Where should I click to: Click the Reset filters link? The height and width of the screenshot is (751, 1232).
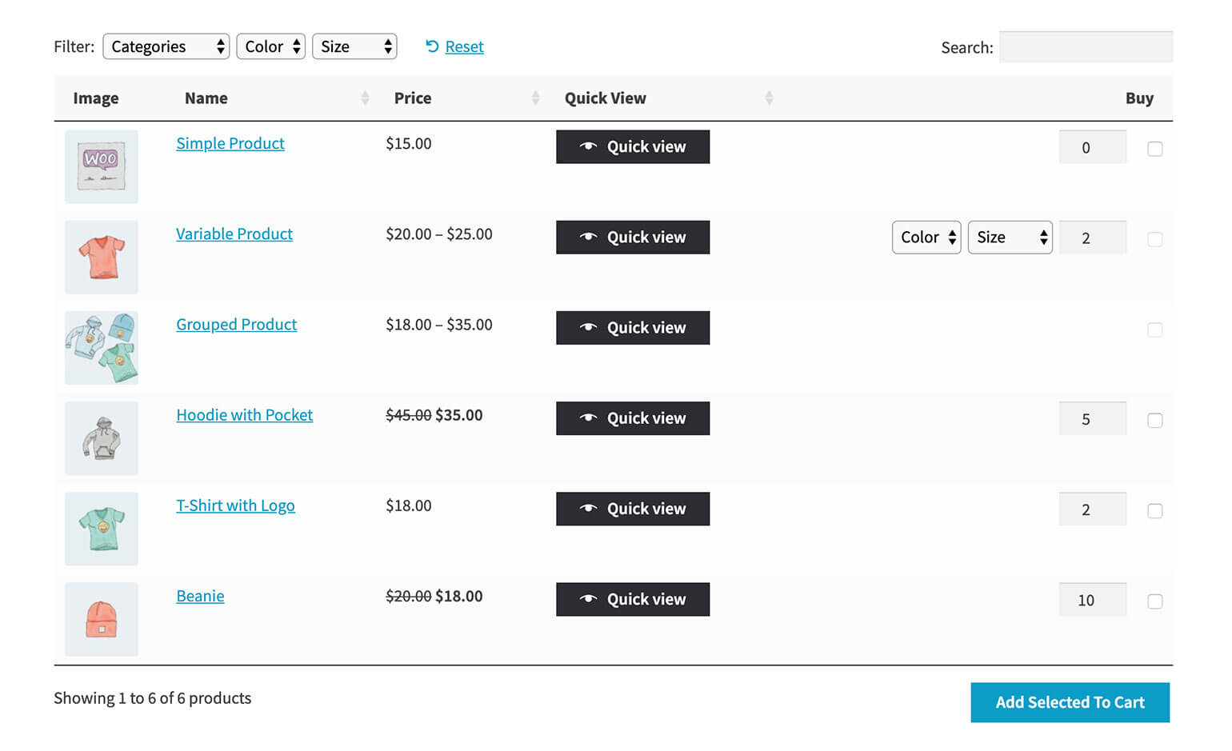[464, 46]
